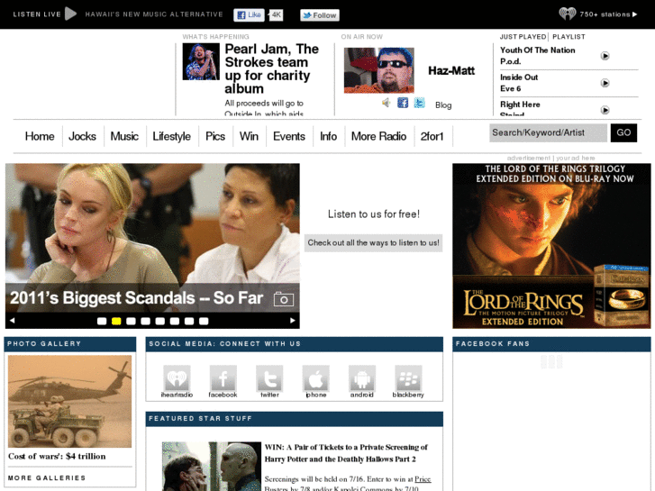The width and height of the screenshot is (655, 491).
Task: Open the Pics menu
Action: [x=215, y=136]
